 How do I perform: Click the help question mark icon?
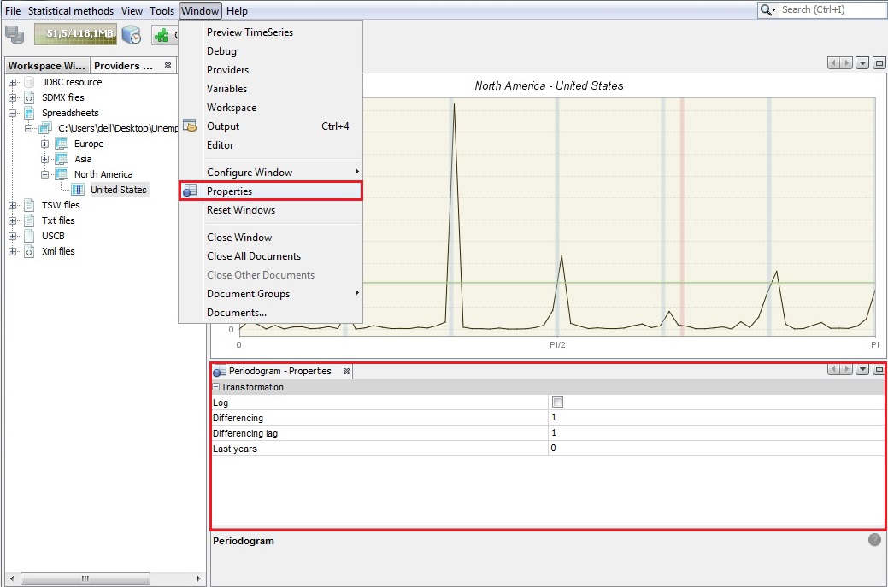tap(874, 540)
